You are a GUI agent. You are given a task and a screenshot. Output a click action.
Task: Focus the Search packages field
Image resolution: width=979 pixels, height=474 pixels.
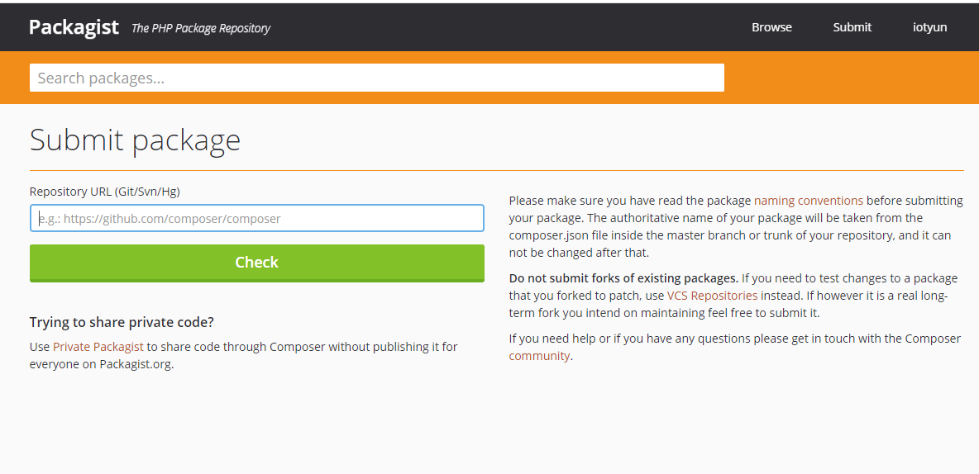(x=376, y=78)
